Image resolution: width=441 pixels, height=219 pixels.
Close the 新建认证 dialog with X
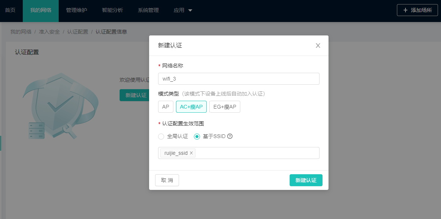tap(318, 46)
